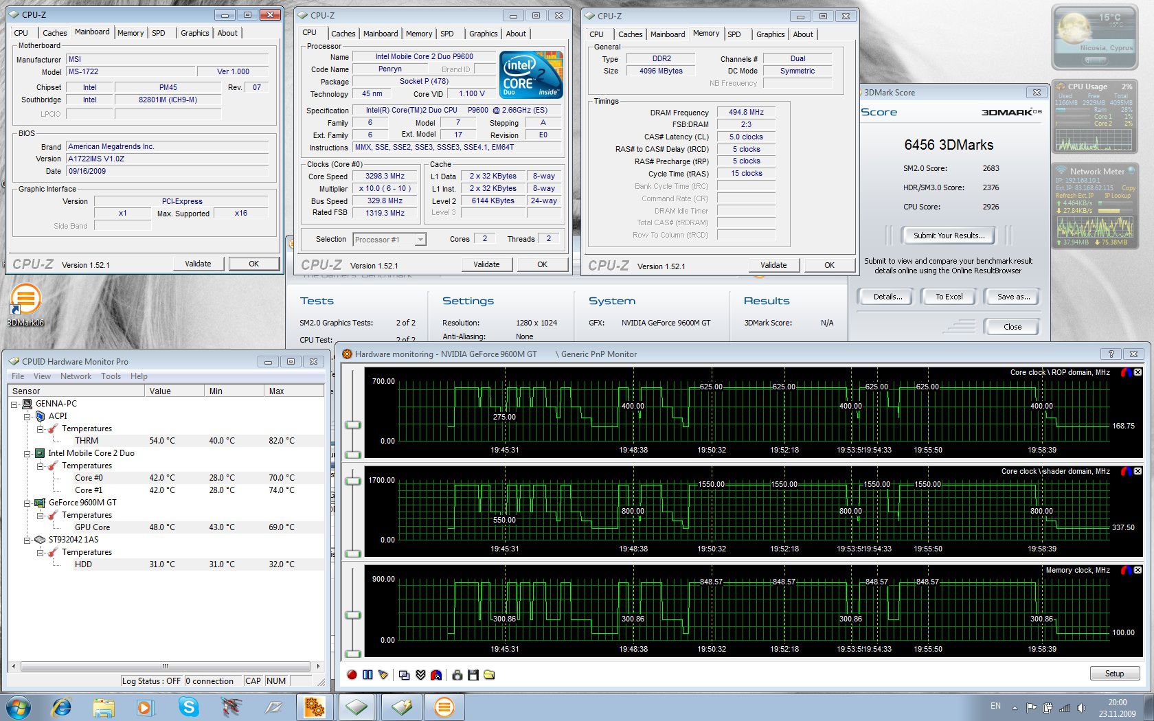
Task: Click the Details... button in 3DMark Score
Action: point(887,297)
